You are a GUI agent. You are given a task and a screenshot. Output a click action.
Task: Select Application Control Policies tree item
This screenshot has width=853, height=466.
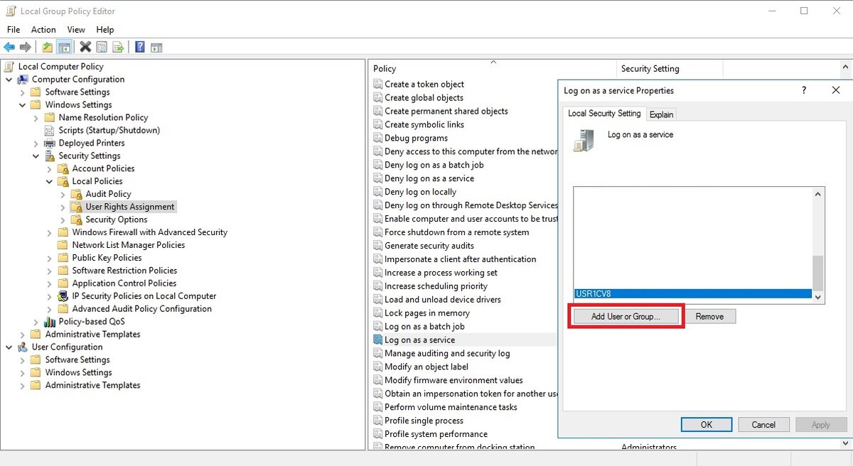(124, 283)
